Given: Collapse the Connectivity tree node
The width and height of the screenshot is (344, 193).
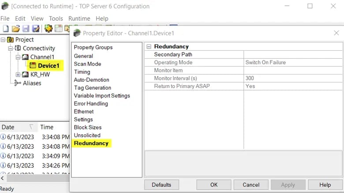Looking at the screenshot, I should point(10,48).
